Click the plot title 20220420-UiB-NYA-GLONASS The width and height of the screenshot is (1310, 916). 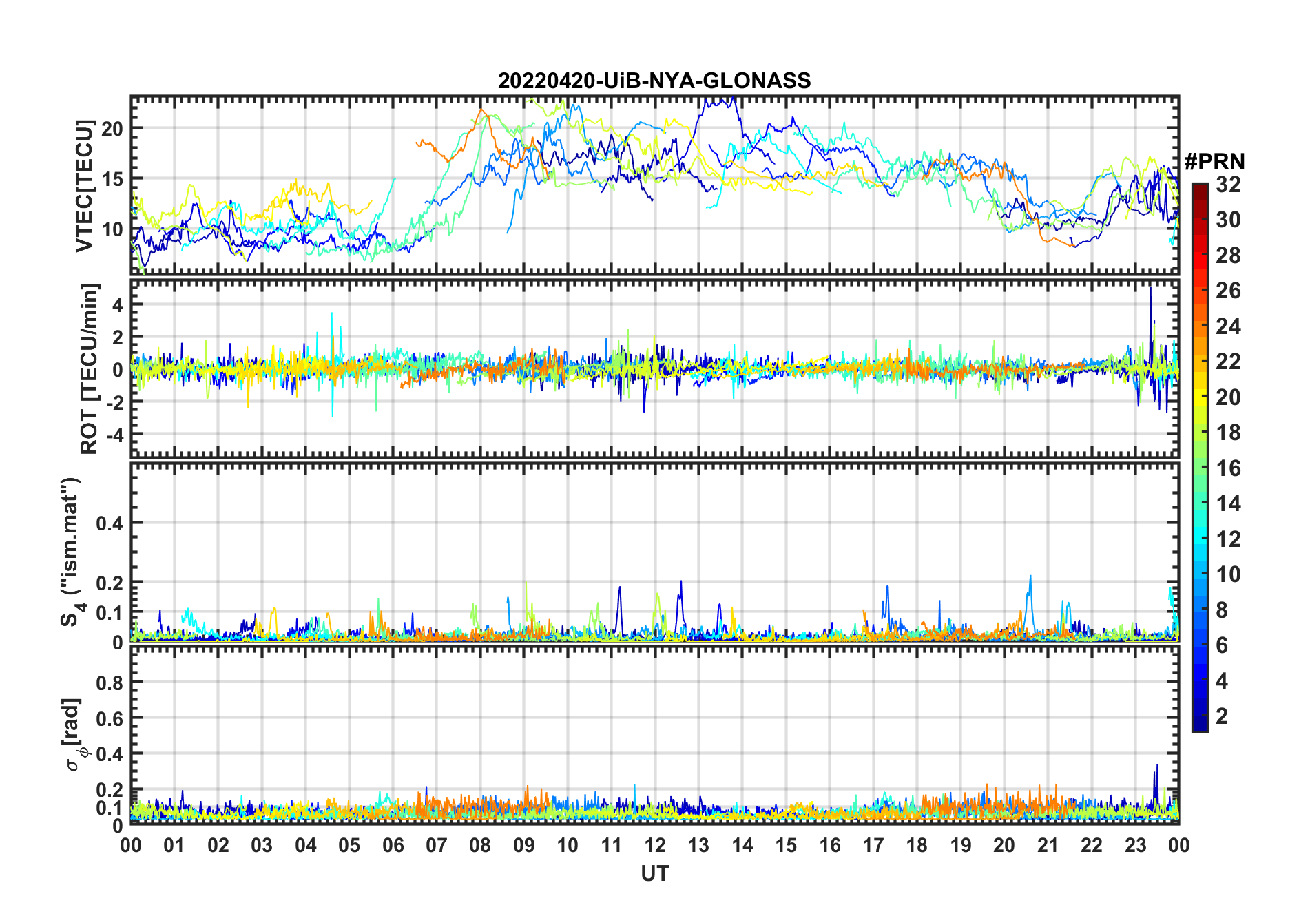(x=654, y=81)
